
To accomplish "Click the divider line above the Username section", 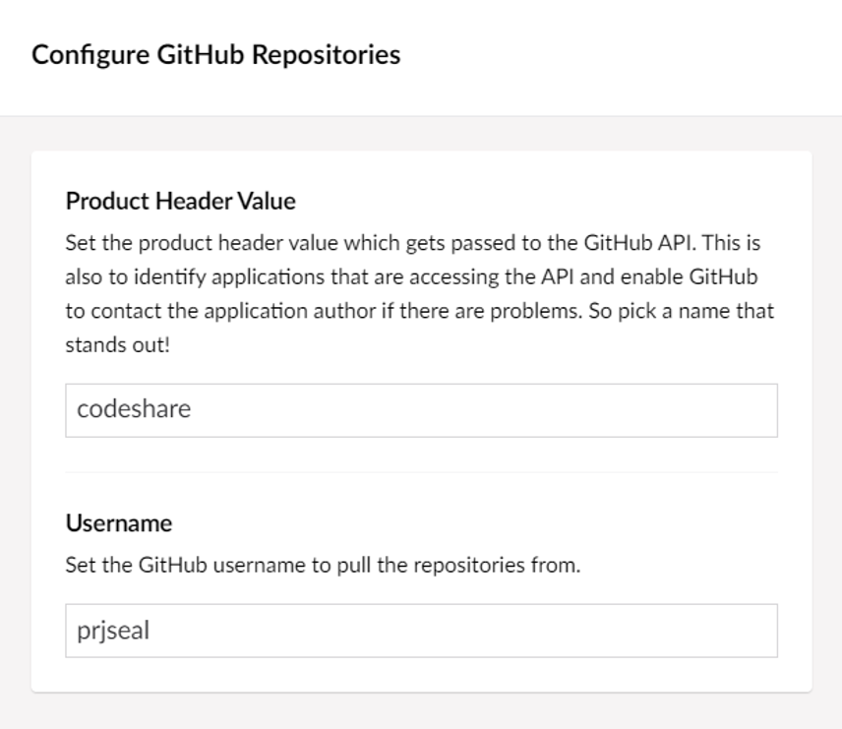I will (421, 472).
